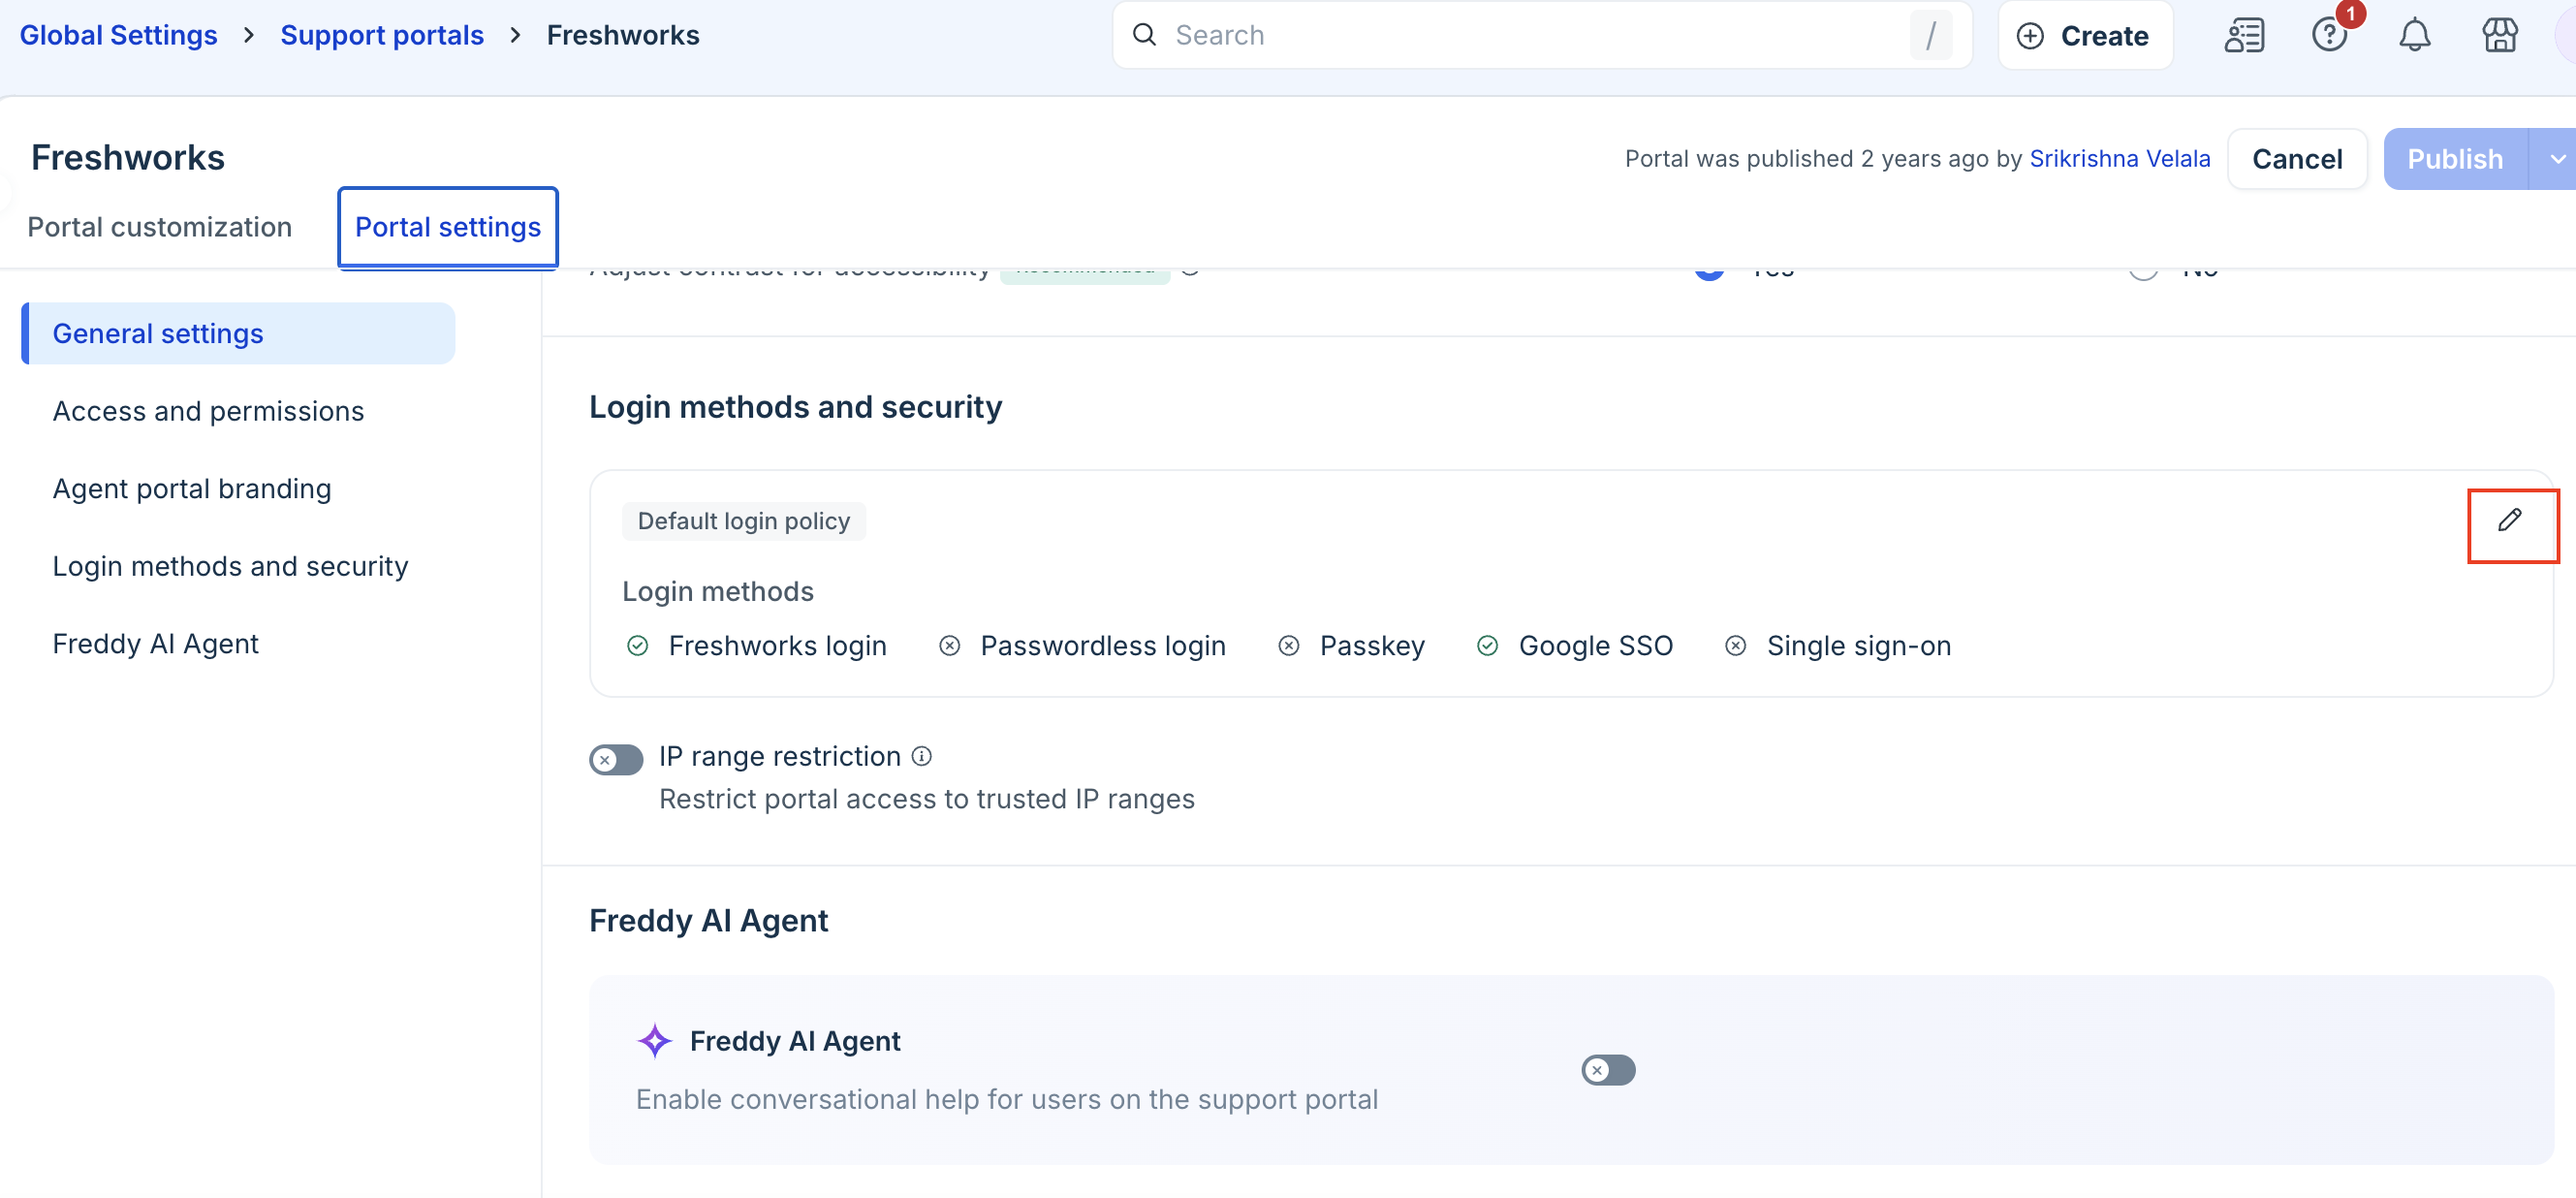Go to Access and permissions section
The height and width of the screenshot is (1198, 2576).
(x=208, y=411)
